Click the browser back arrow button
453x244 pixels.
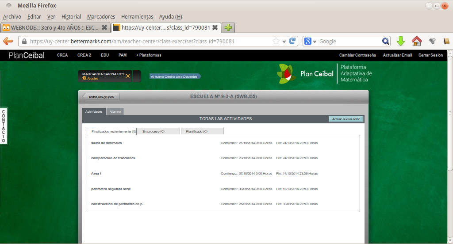pyautogui.click(x=8, y=41)
